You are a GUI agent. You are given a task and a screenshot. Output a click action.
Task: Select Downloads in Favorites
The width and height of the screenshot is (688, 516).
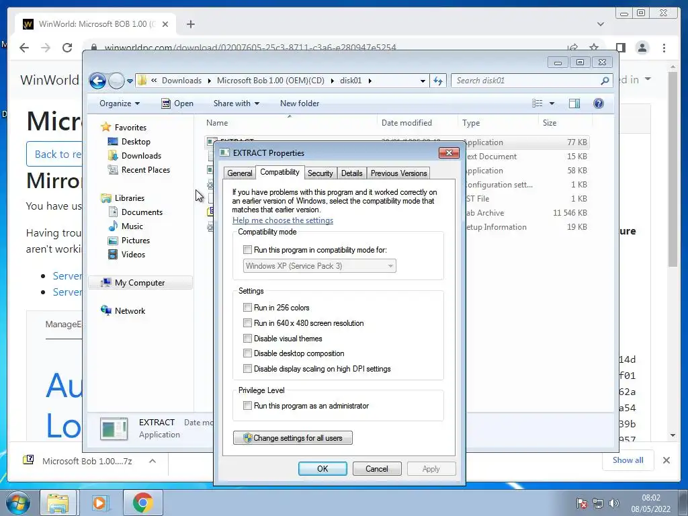point(141,156)
